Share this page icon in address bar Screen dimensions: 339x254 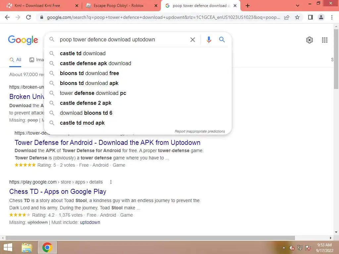(287, 17)
